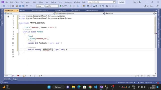
Task: Open the Server Explorer side tab
Action: click(2, 14)
